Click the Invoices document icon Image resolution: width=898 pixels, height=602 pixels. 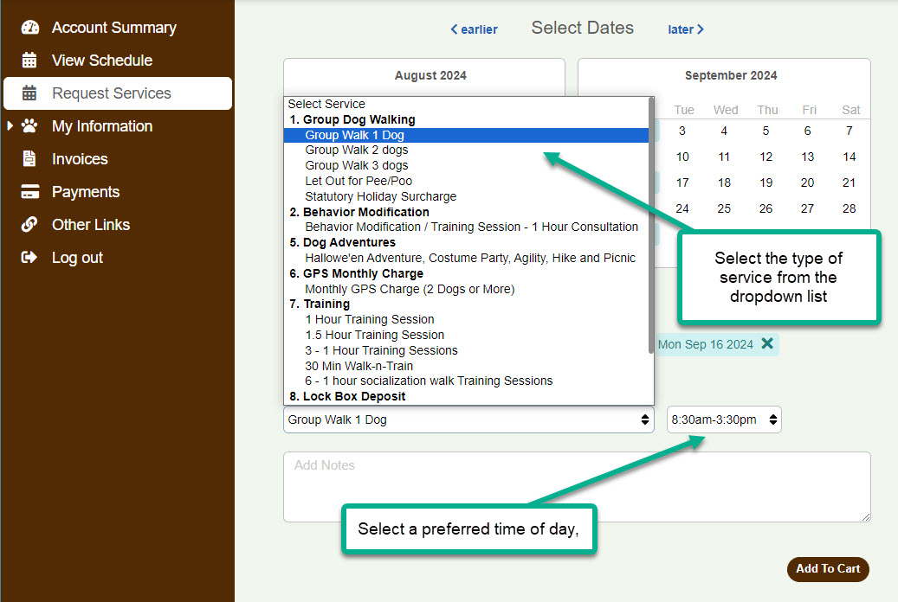(x=30, y=159)
